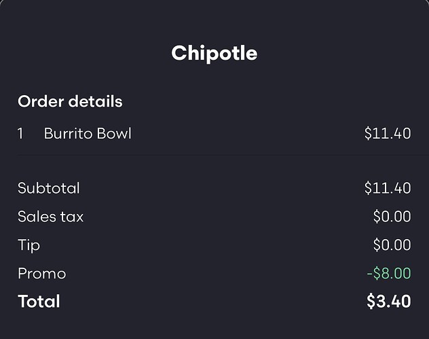
Task: Tap the Tip amount $0.00
Action: (x=392, y=245)
